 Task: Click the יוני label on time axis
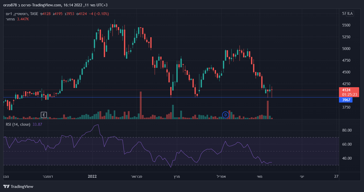click(x=302, y=176)
